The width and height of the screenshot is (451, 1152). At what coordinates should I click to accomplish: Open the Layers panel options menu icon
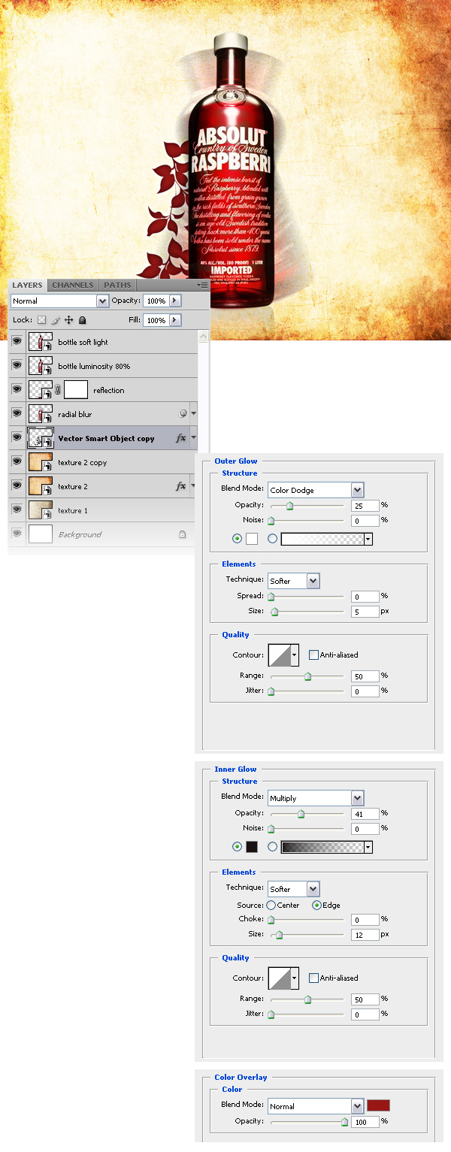pyautogui.click(x=203, y=286)
